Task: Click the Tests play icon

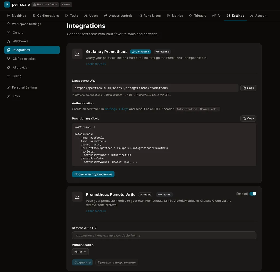Action: pyautogui.click(x=67, y=16)
